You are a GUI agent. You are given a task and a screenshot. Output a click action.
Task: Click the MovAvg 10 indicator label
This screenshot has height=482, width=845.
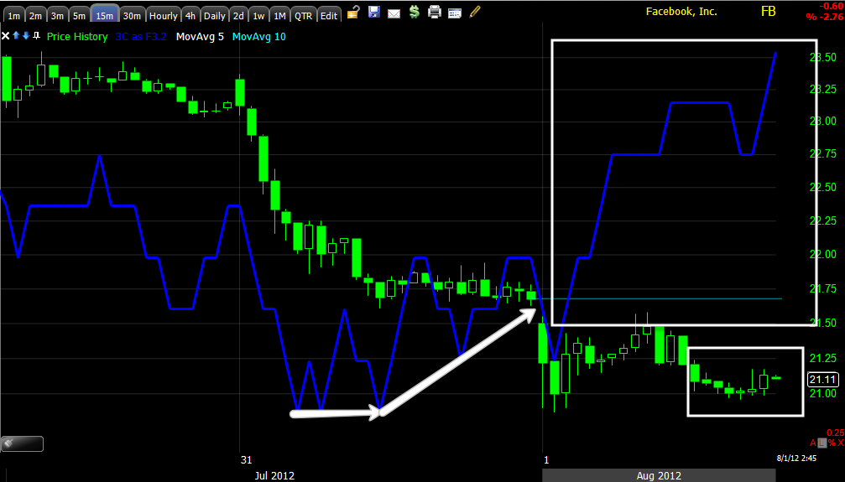point(259,37)
